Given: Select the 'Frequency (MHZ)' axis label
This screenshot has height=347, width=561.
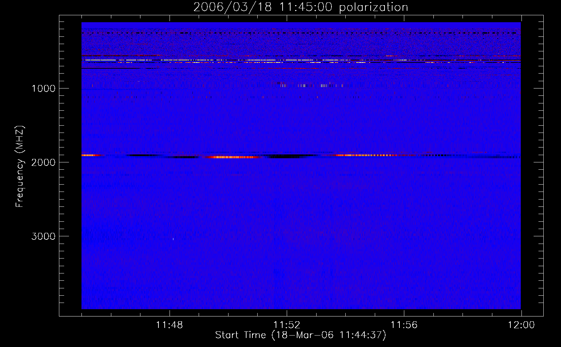Looking at the screenshot, I should point(20,166).
